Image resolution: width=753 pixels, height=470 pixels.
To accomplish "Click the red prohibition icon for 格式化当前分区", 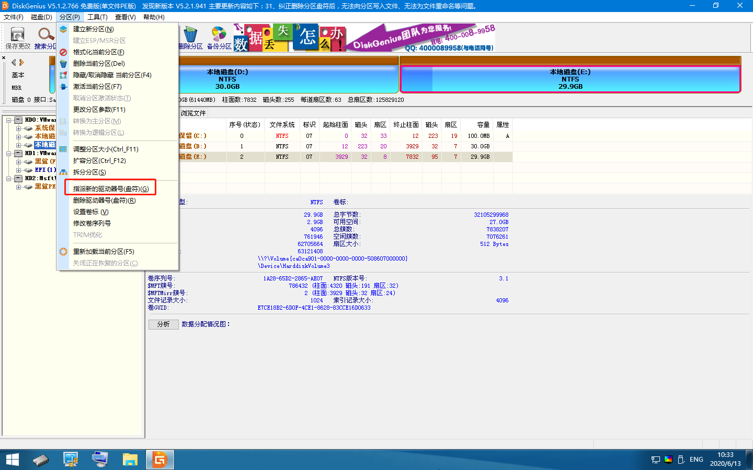I will (x=63, y=52).
